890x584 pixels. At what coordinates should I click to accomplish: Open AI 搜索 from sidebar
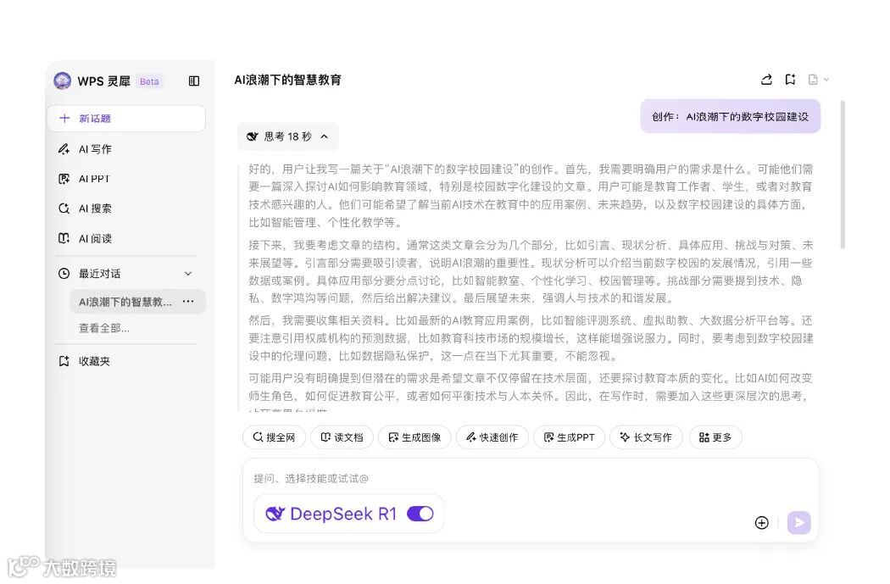click(86, 209)
